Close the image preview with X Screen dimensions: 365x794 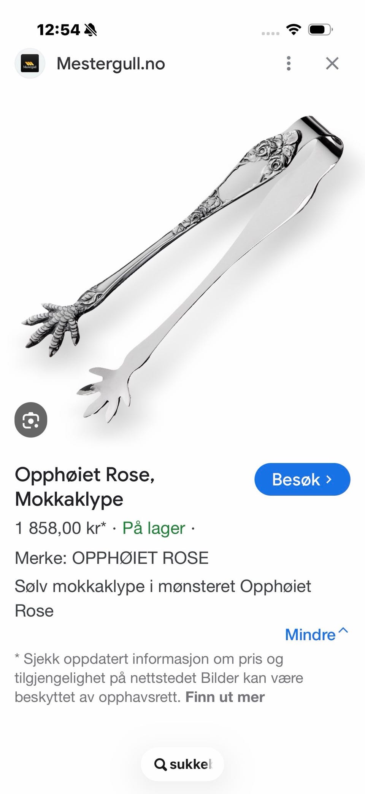[x=332, y=64]
